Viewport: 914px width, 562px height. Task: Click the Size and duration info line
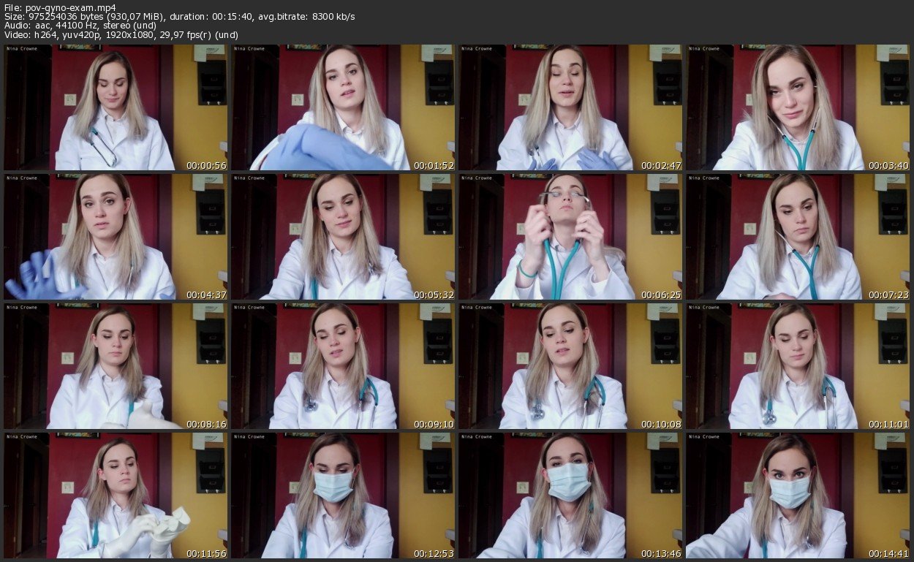179,17
